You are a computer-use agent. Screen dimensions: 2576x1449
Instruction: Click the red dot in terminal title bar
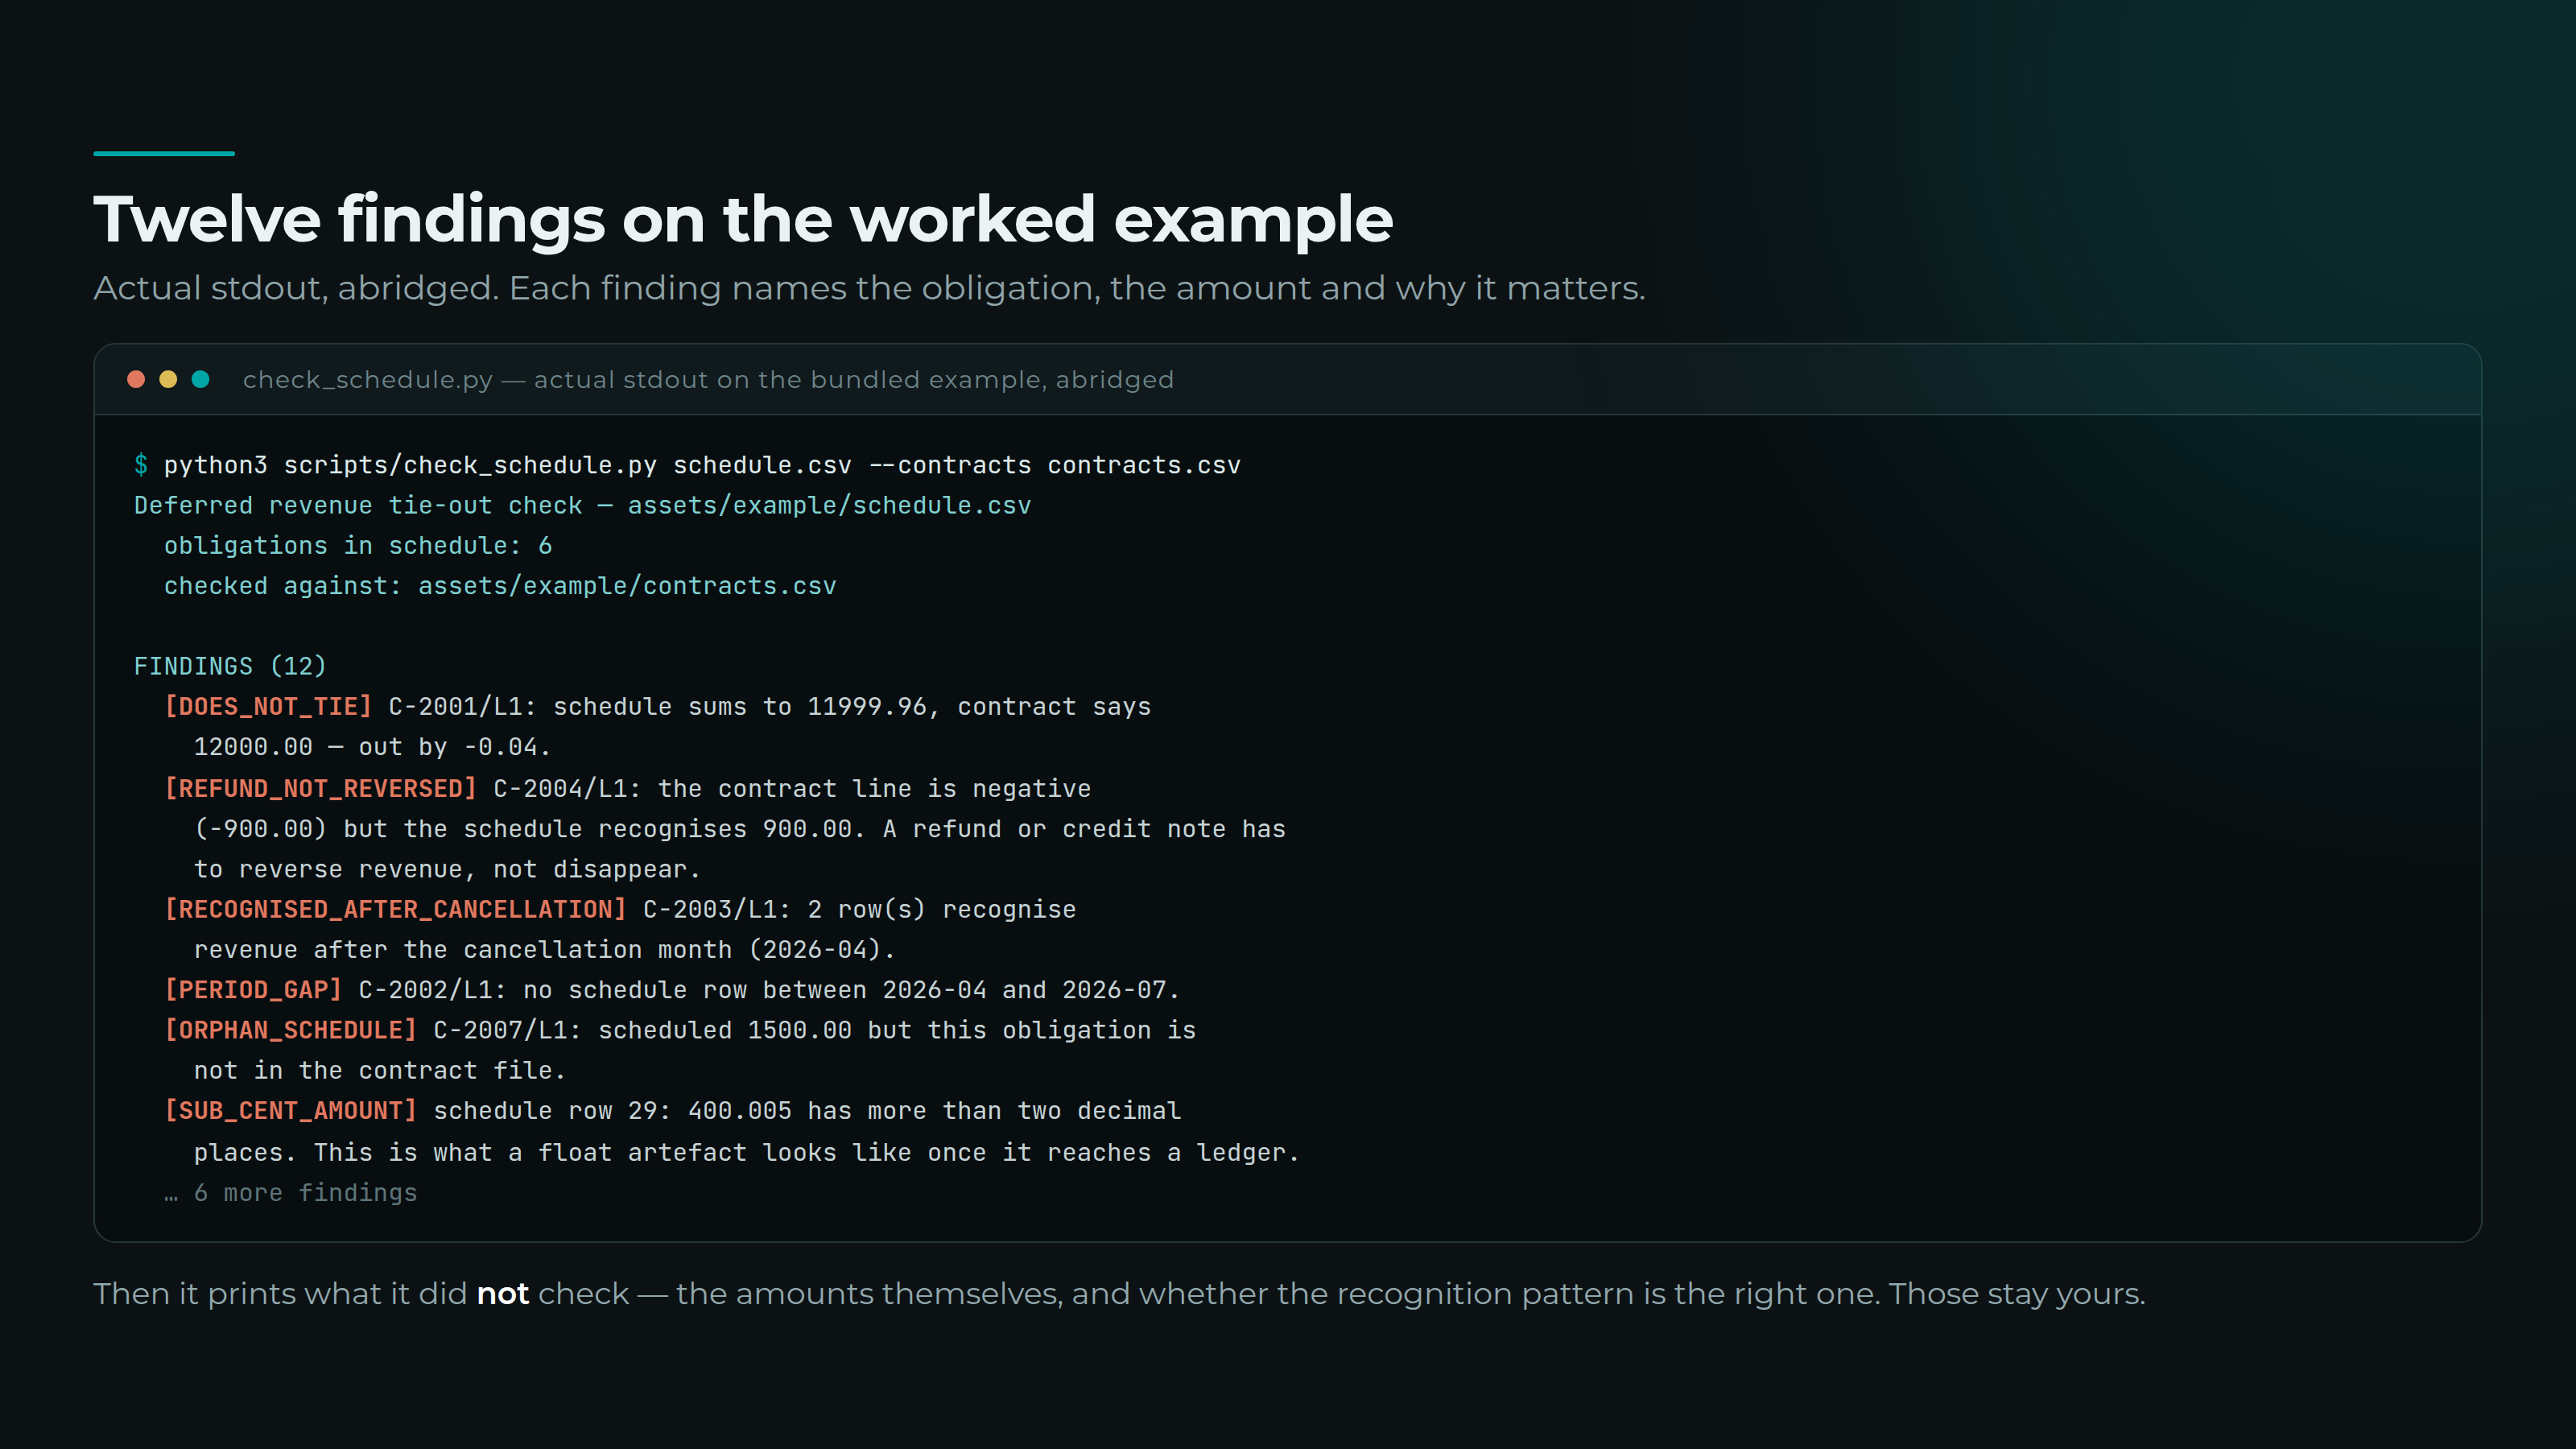[x=136, y=379]
